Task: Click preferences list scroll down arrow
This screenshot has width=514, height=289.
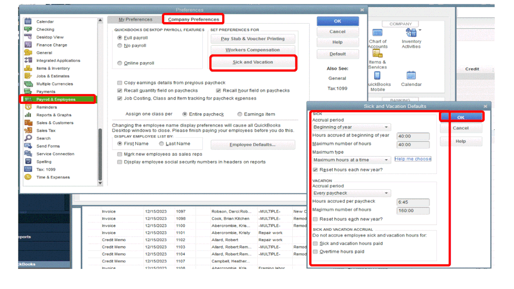Action: pyautogui.click(x=100, y=183)
